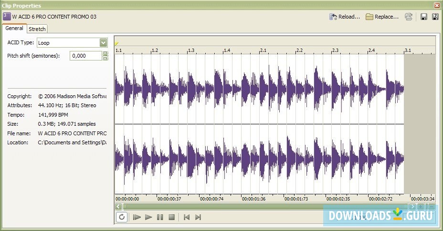Viewport: 443px width, 231px height.
Task: Click beat marker 2.1 on the ruler
Action: click(264, 50)
